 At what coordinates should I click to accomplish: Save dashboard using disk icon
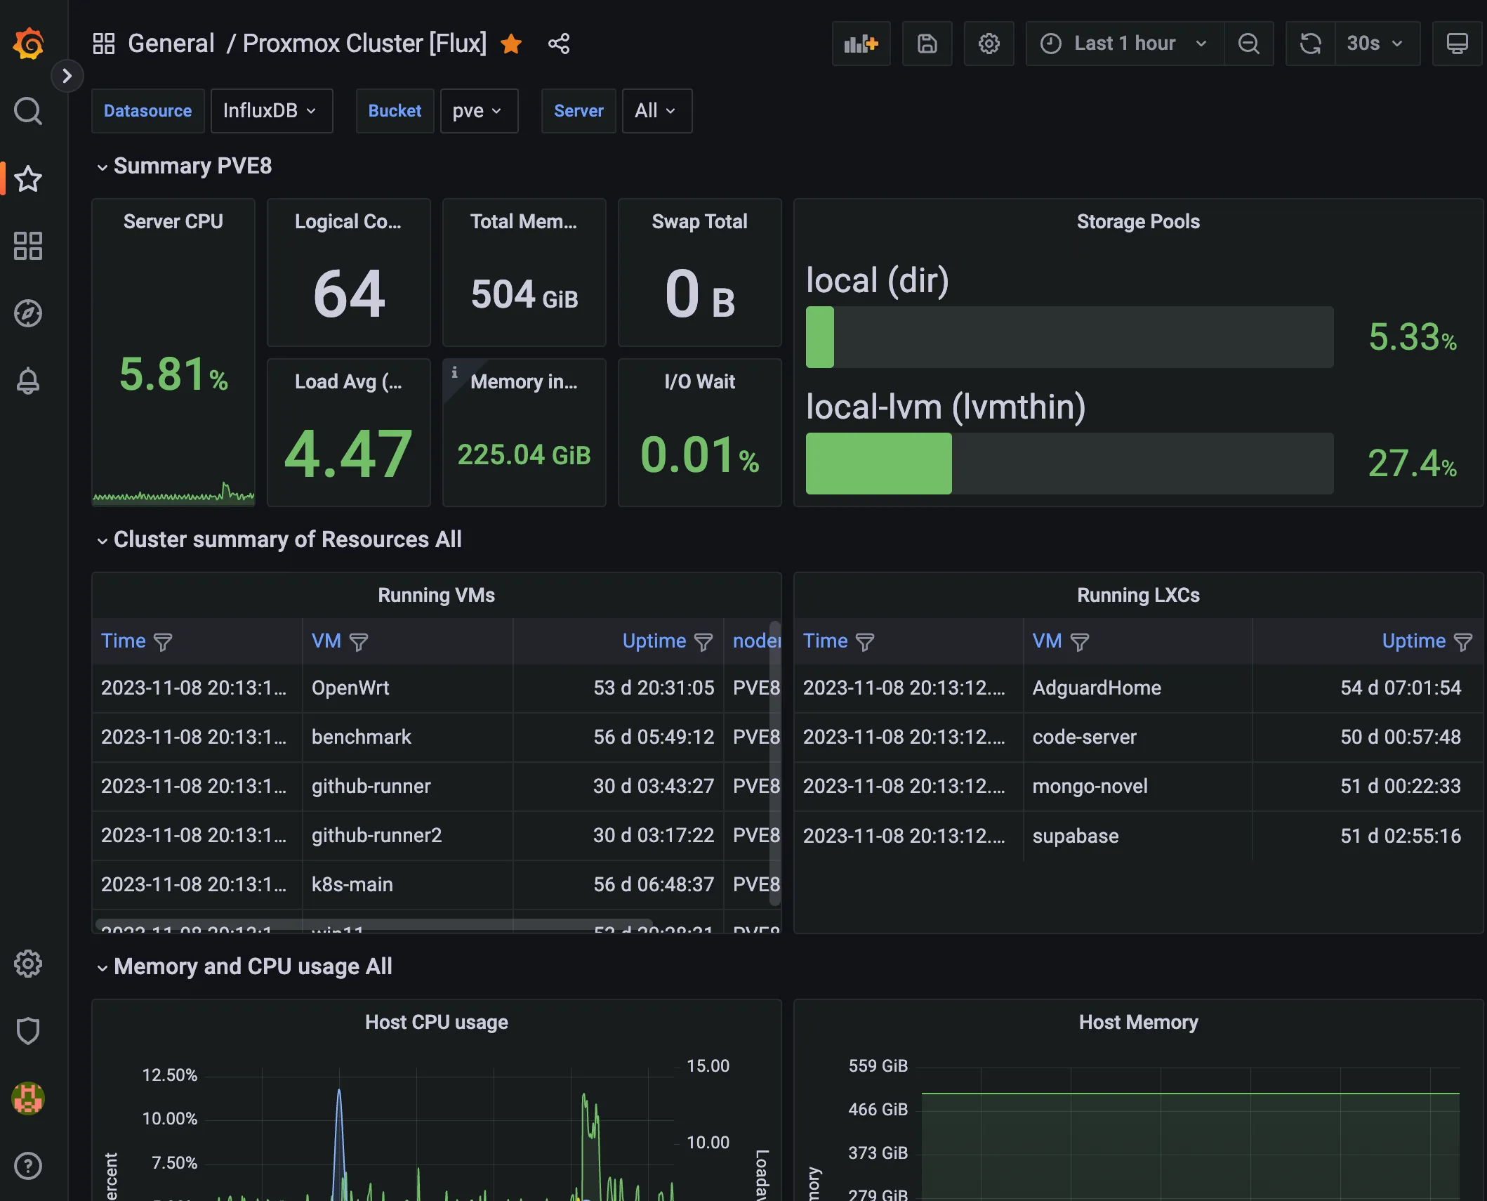(x=927, y=44)
